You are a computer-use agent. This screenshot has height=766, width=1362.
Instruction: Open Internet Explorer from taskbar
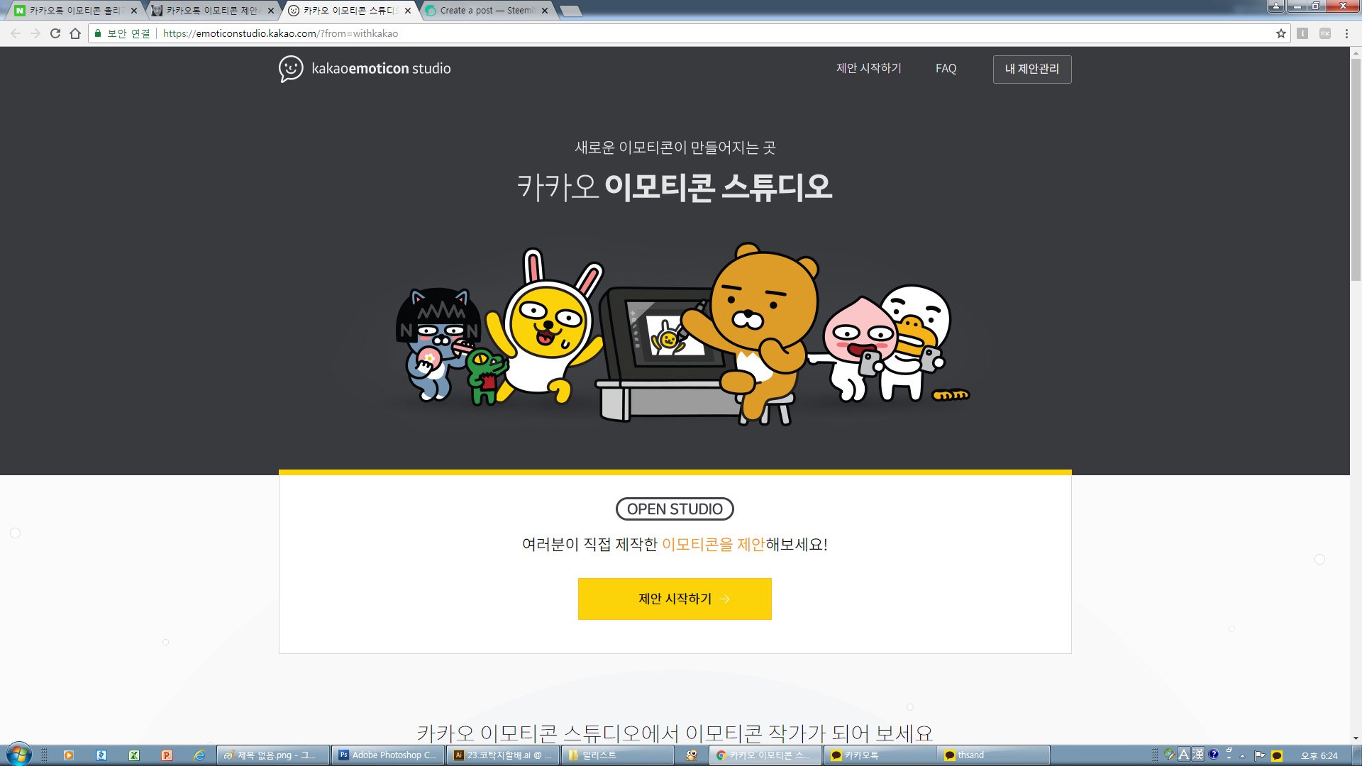coord(199,755)
